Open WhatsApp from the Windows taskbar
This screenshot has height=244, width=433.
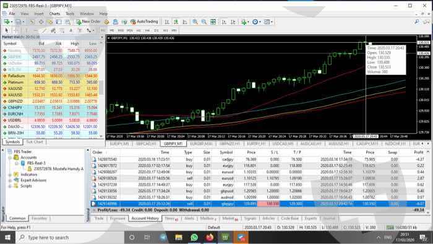(x=194, y=237)
